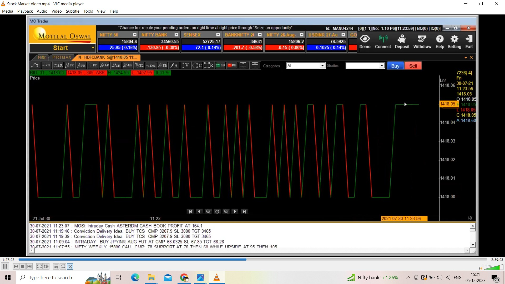Select the N line drawing tool
The image size is (505, 284).
click(46, 65)
